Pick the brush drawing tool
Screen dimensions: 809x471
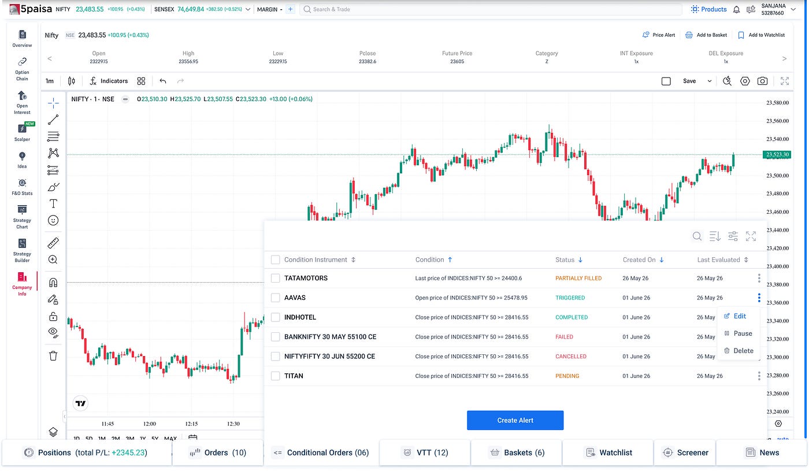pos(53,187)
